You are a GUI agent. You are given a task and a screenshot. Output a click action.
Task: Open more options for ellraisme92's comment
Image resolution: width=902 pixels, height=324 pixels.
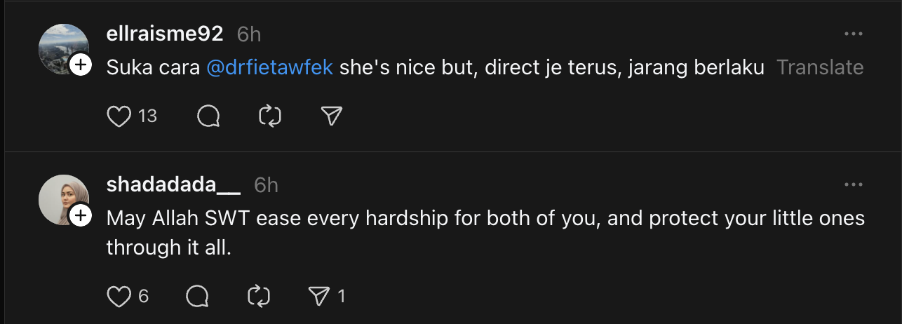click(x=853, y=34)
